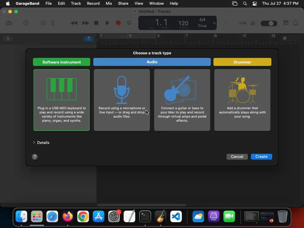Open Safari from the Dock
The width and height of the screenshot is (304, 228).
click(52, 216)
